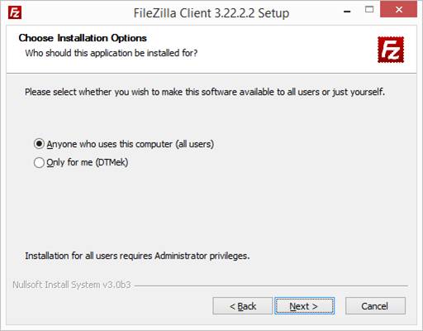Minimize the FileZilla setup window

click(347, 12)
